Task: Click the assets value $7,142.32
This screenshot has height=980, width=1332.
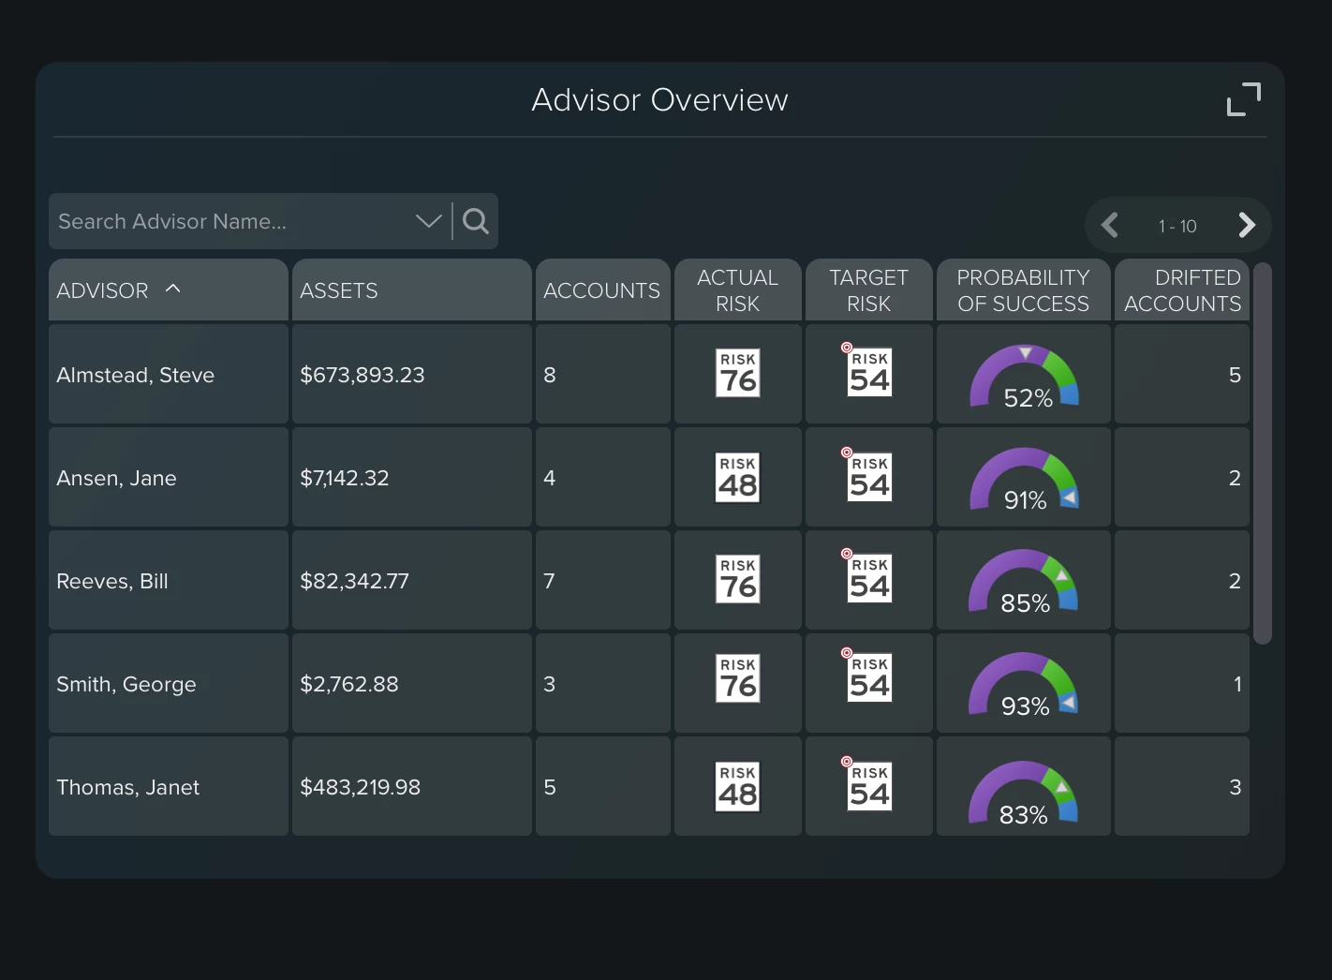Action: 345,478
